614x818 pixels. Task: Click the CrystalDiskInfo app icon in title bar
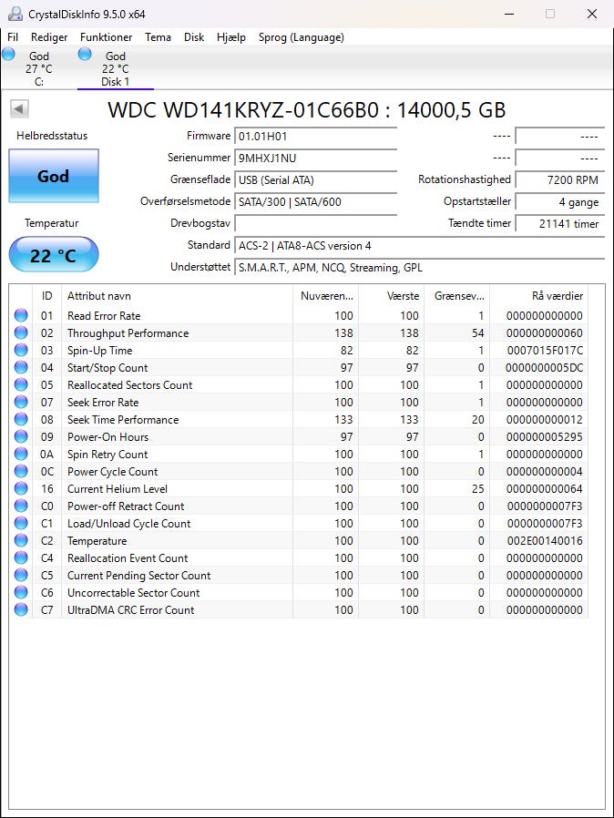point(15,14)
